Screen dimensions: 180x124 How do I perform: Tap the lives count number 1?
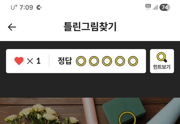(39, 61)
